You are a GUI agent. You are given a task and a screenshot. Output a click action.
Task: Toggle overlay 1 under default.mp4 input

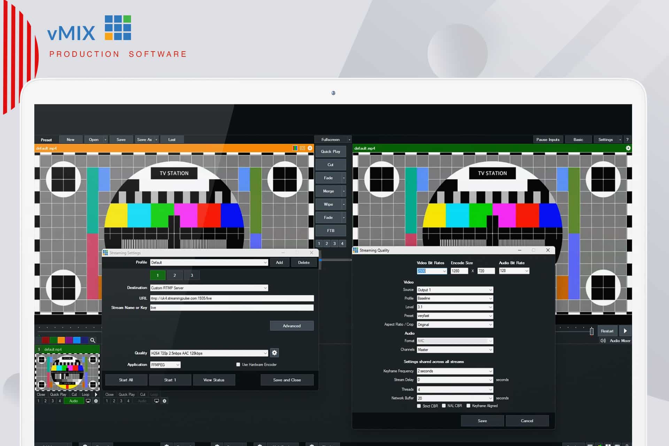point(38,401)
